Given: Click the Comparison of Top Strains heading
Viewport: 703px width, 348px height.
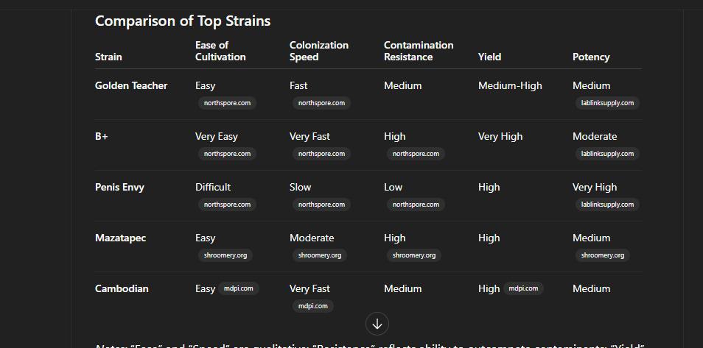Looking at the screenshot, I should click(x=183, y=21).
